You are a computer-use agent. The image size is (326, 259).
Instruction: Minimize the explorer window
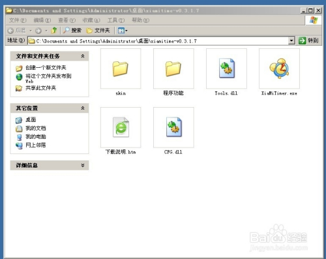304,10
